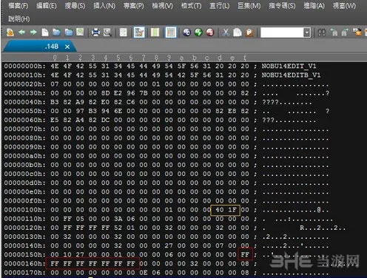Open the 說明(H) menu
The image size is (367, 278).
click(18, 18)
